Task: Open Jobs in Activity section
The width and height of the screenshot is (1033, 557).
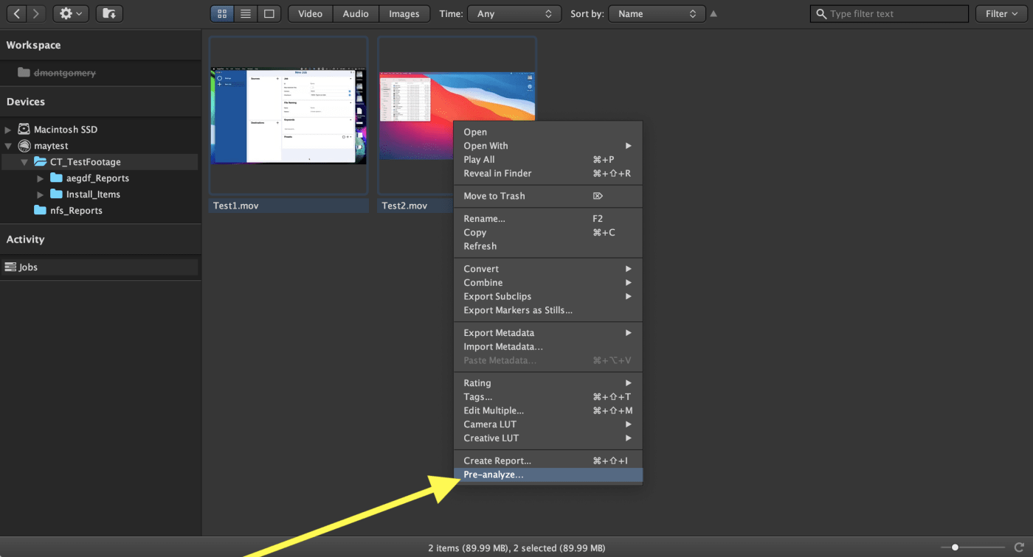Action: click(x=28, y=267)
